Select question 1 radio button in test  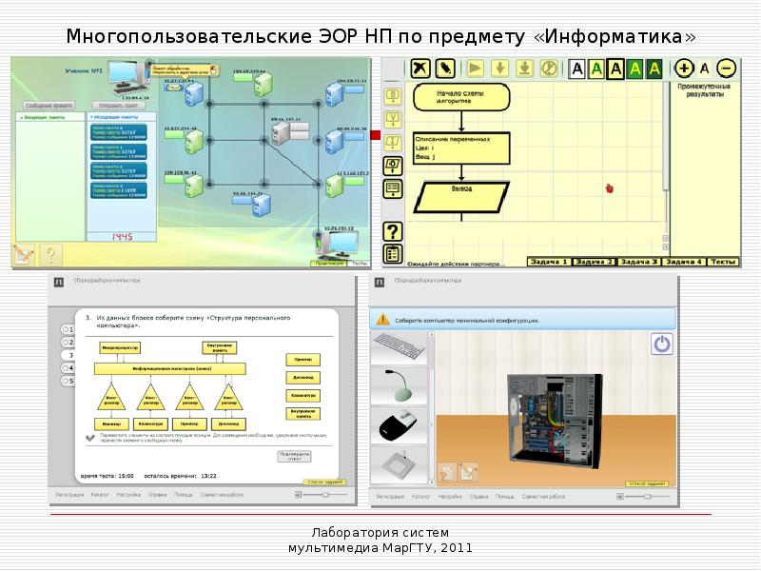point(67,330)
